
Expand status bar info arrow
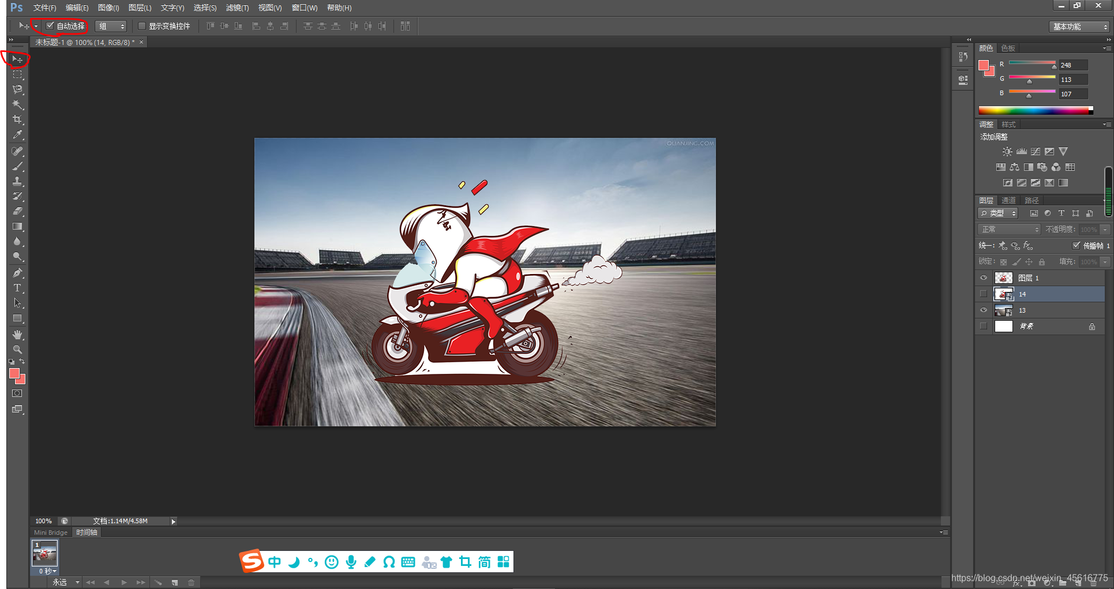173,522
